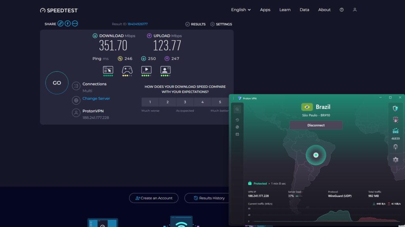Maximize the Proton VPN window
Viewport: 405px width, 227px height.
tap(390, 97)
